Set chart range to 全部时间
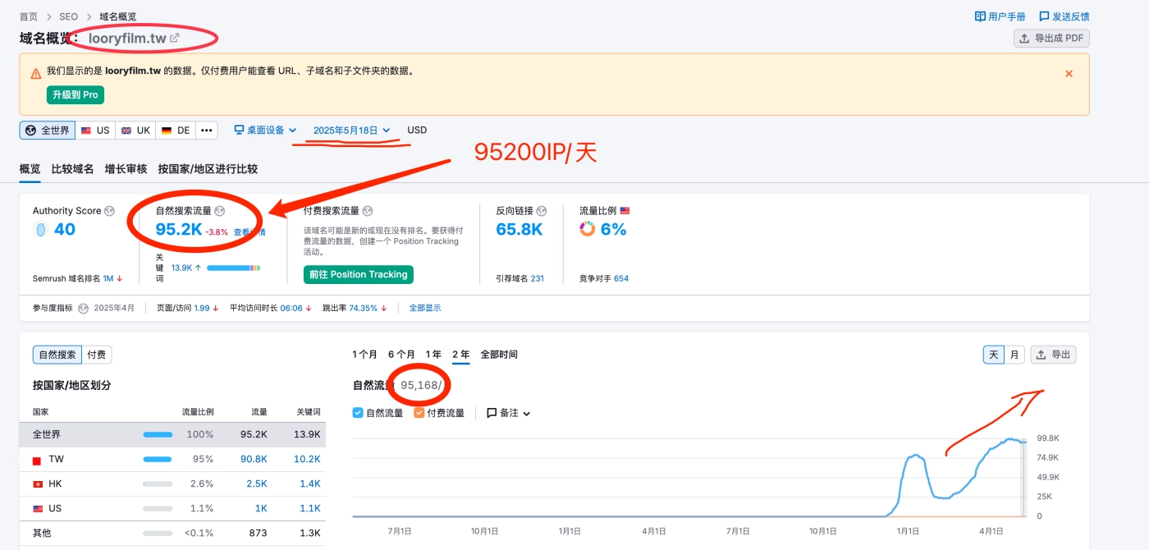This screenshot has height=550, width=1149. tap(499, 355)
